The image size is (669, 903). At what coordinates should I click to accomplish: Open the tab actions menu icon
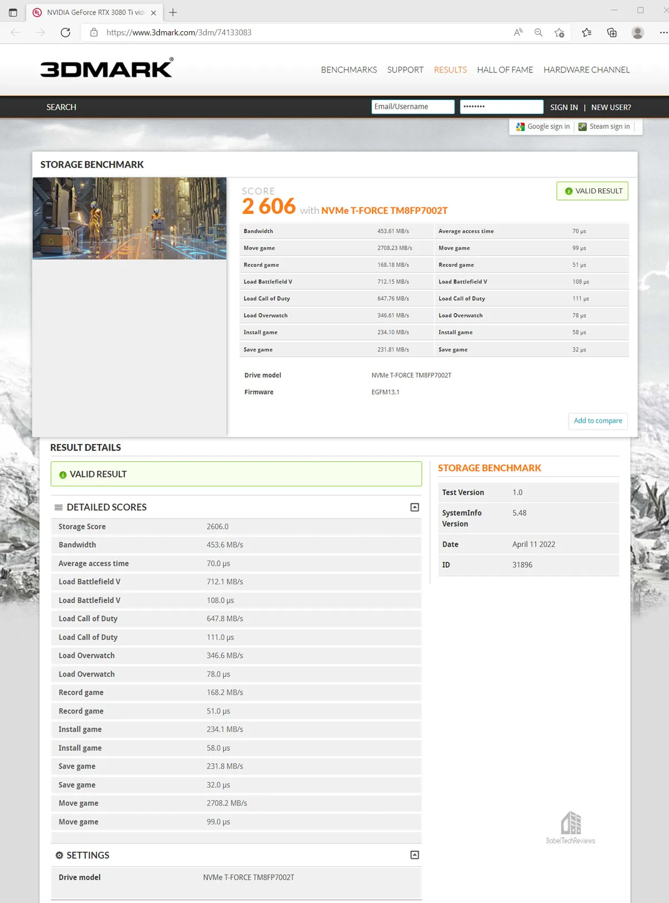[13, 12]
